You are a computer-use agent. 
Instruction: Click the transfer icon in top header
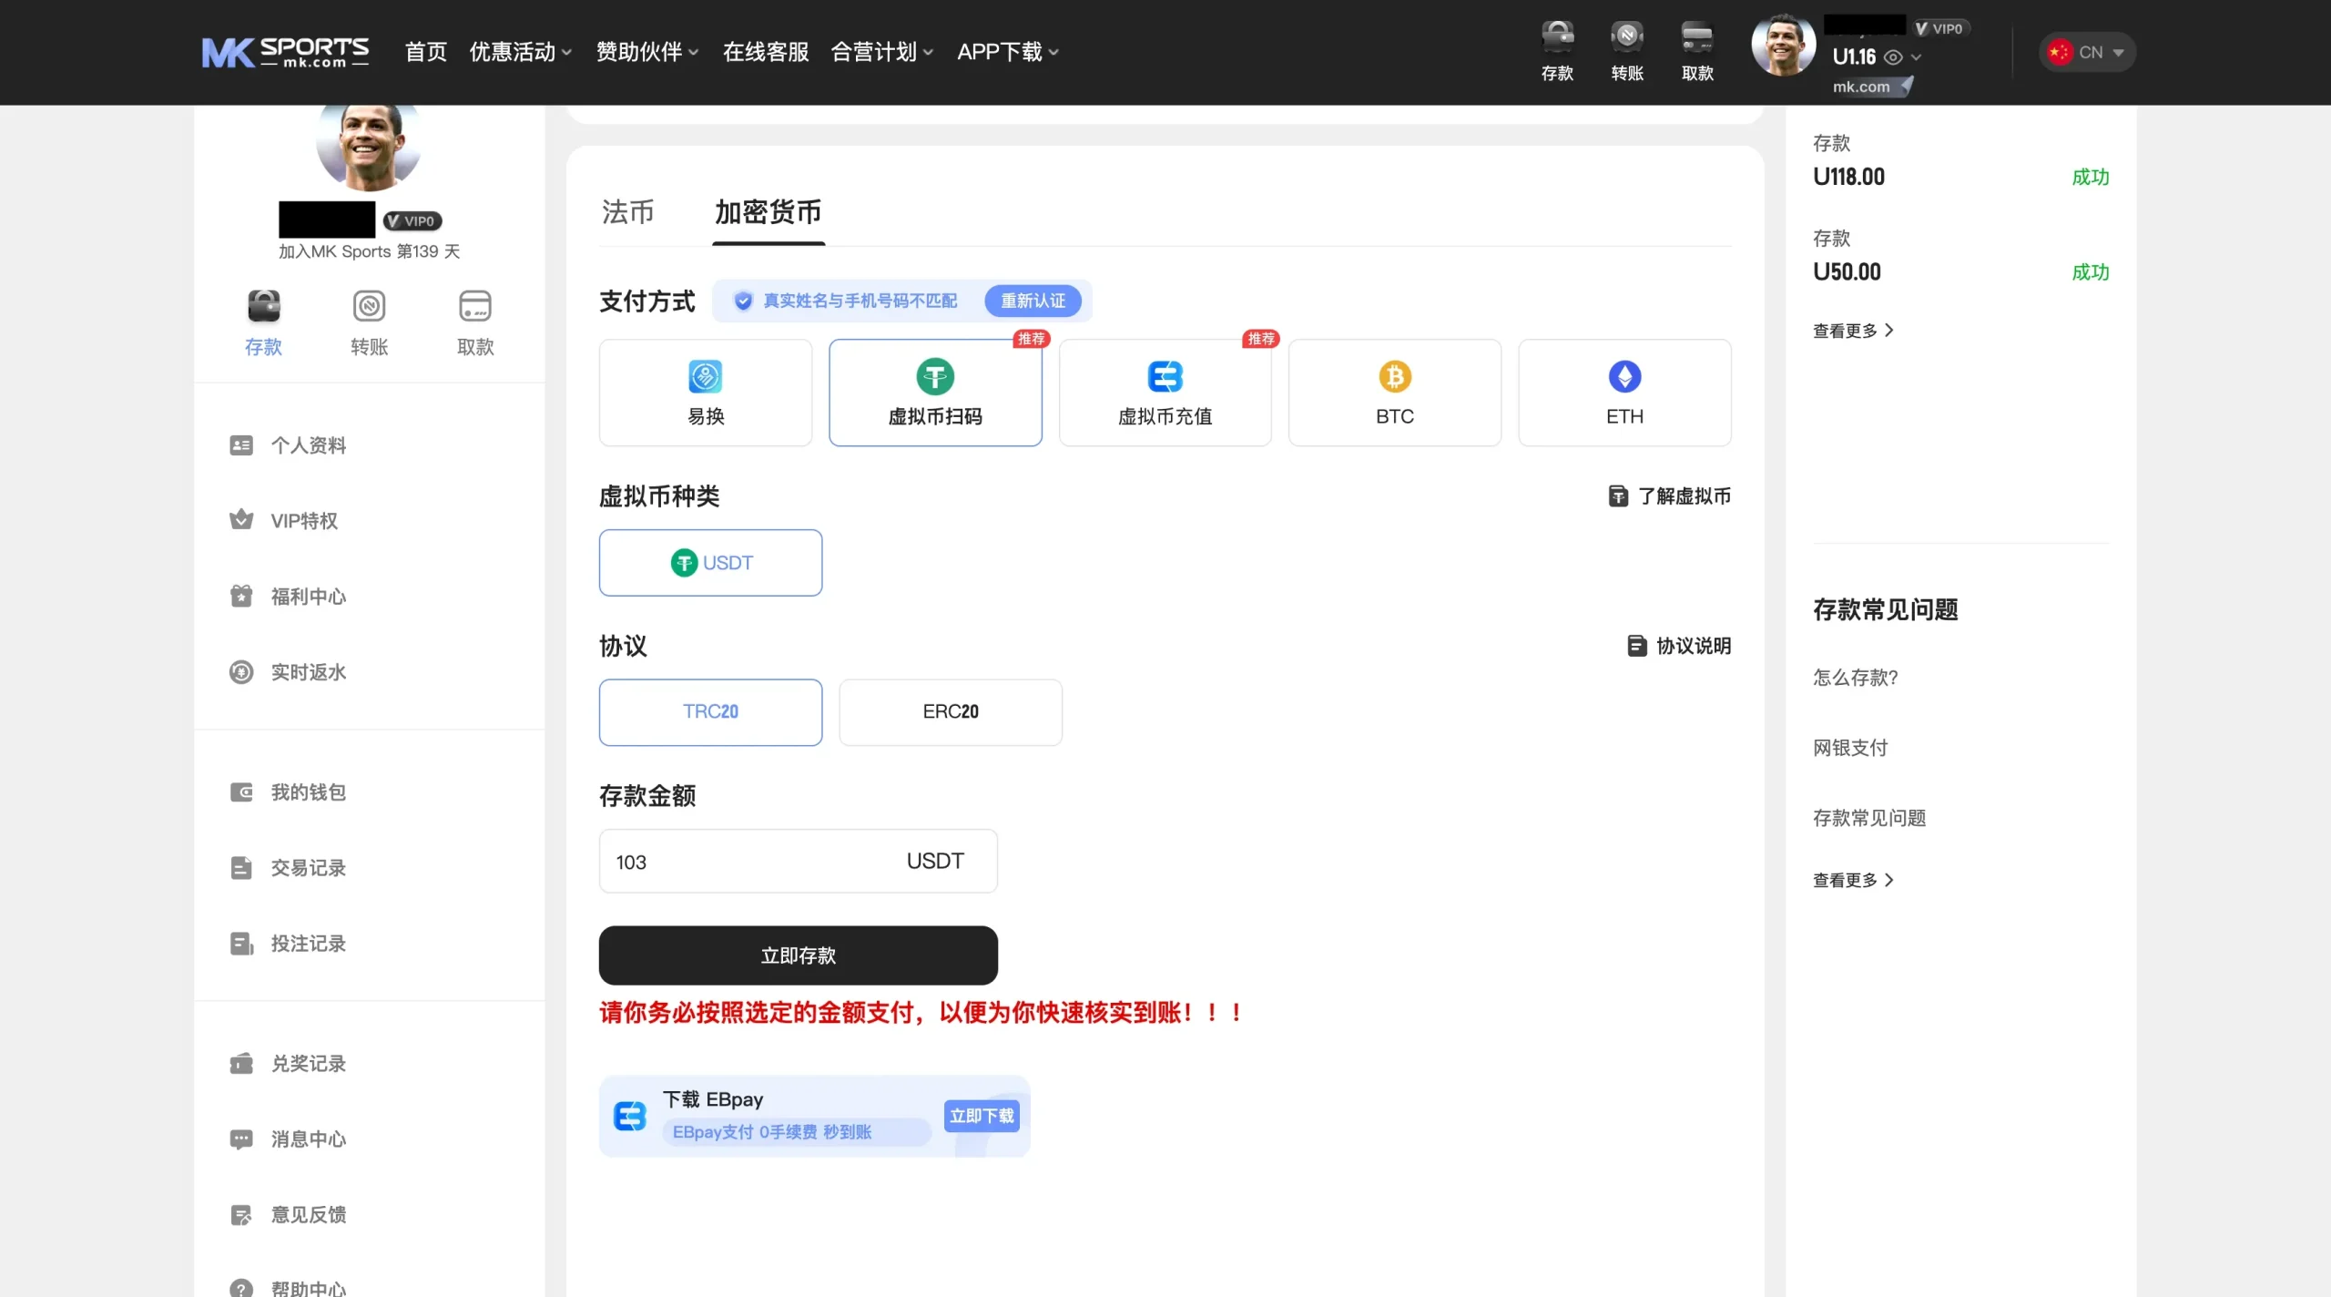pyautogui.click(x=1627, y=38)
